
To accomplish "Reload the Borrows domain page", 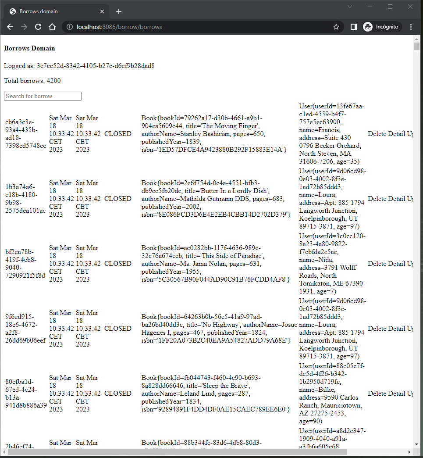I will click(38, 27).
